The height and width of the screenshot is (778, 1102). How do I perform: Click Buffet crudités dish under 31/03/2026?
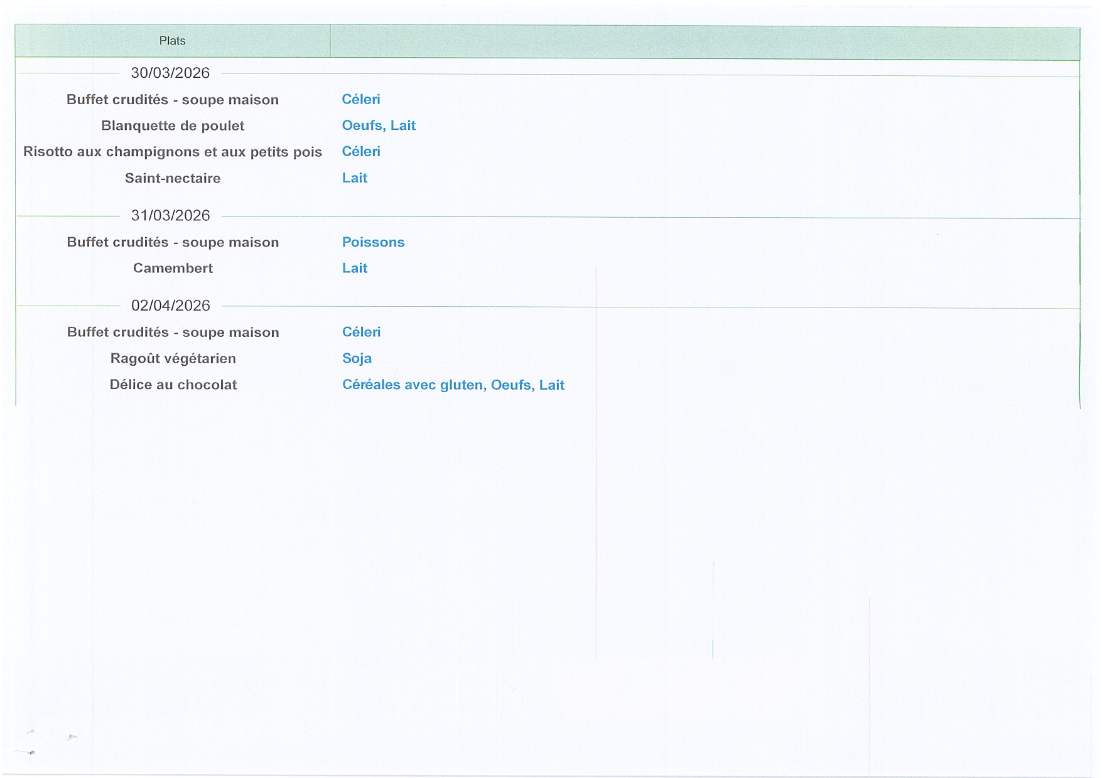[x=173, y=242]
